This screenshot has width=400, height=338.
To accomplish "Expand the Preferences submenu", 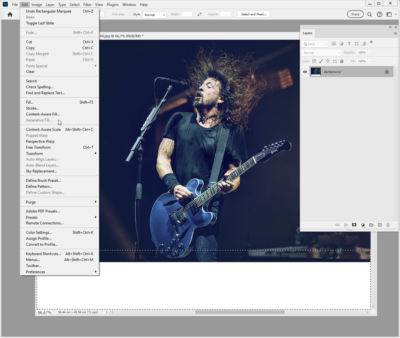I will click(x=95, y=272).
